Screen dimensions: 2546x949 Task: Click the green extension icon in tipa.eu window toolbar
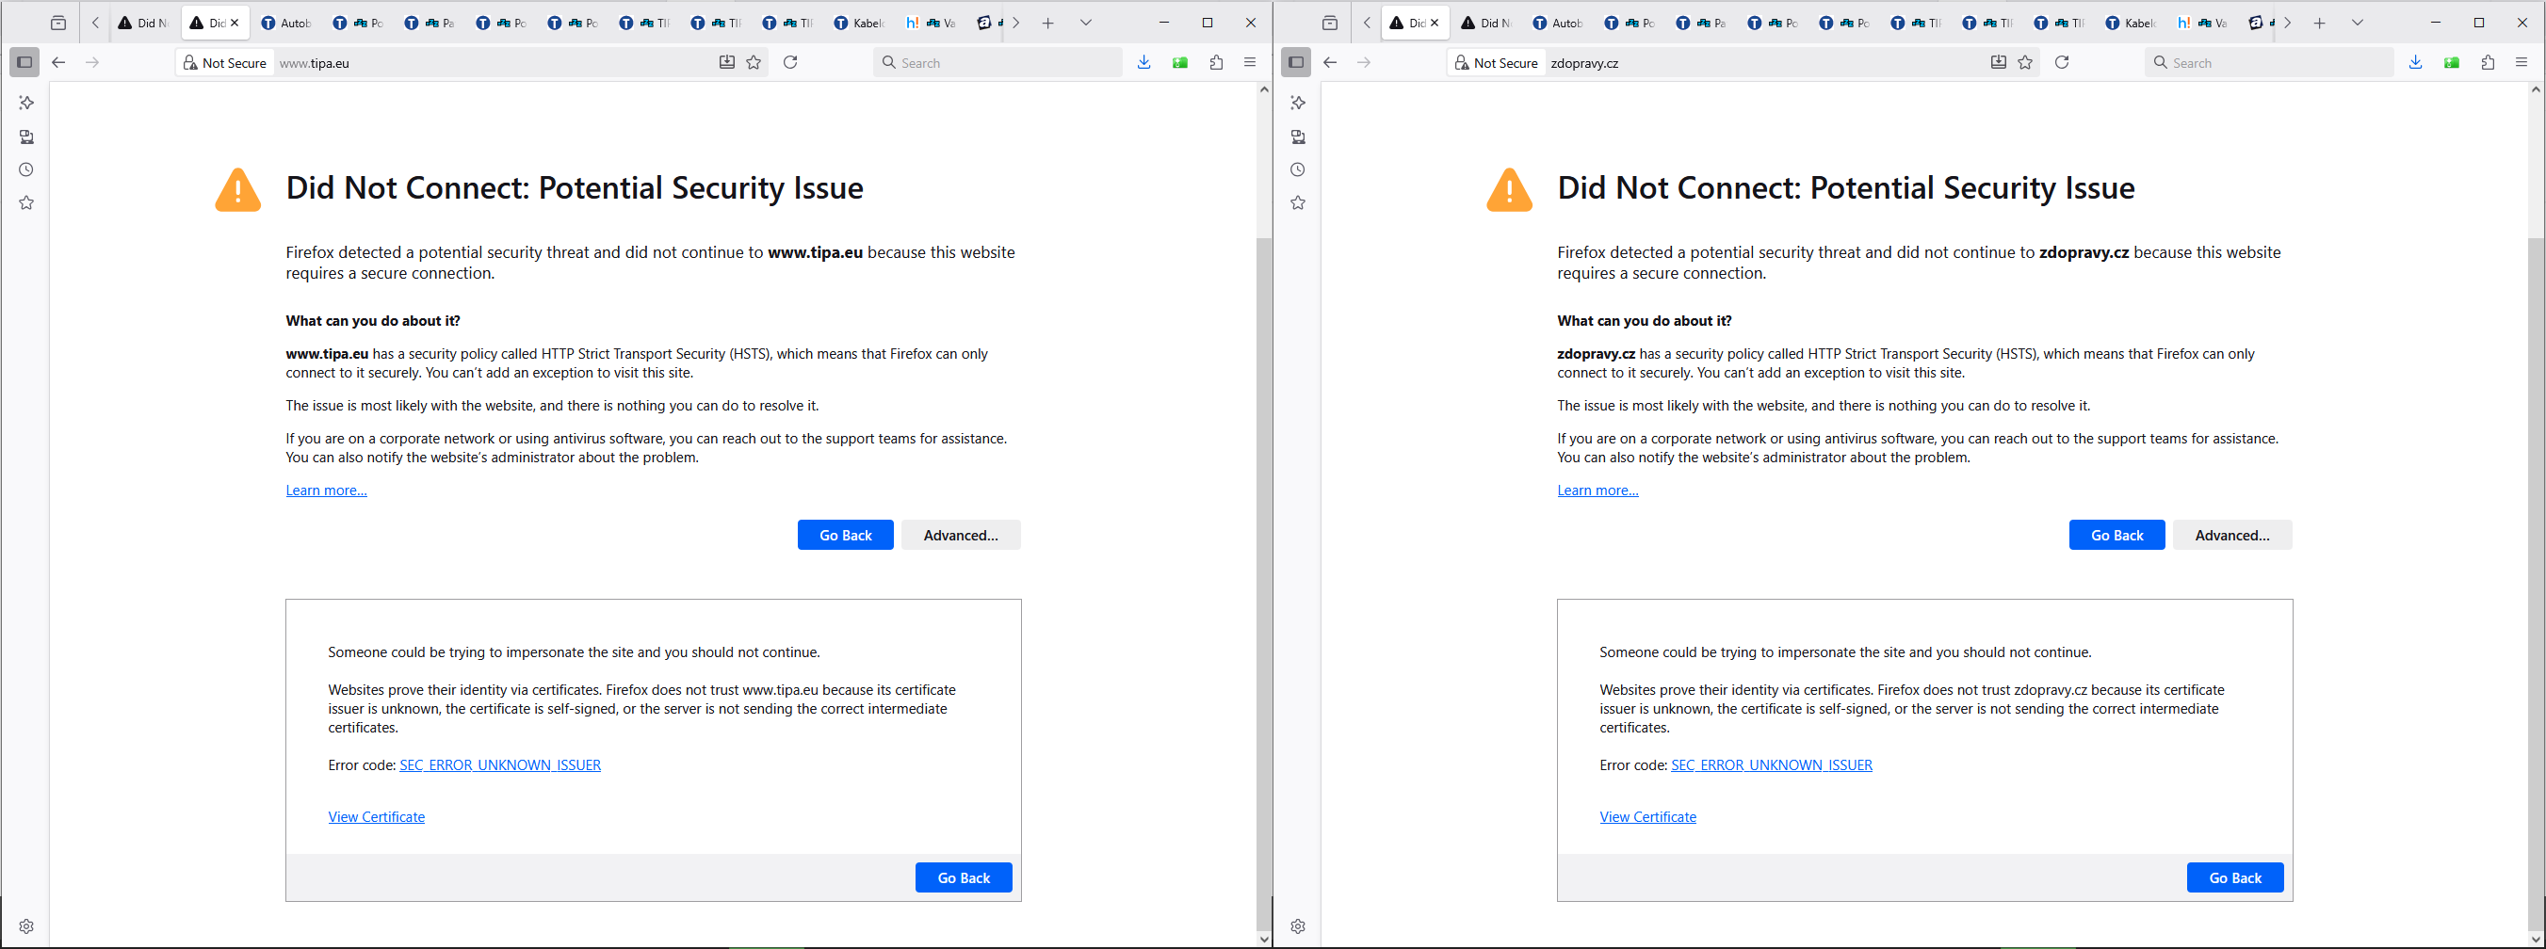(x=1180, y=62)
